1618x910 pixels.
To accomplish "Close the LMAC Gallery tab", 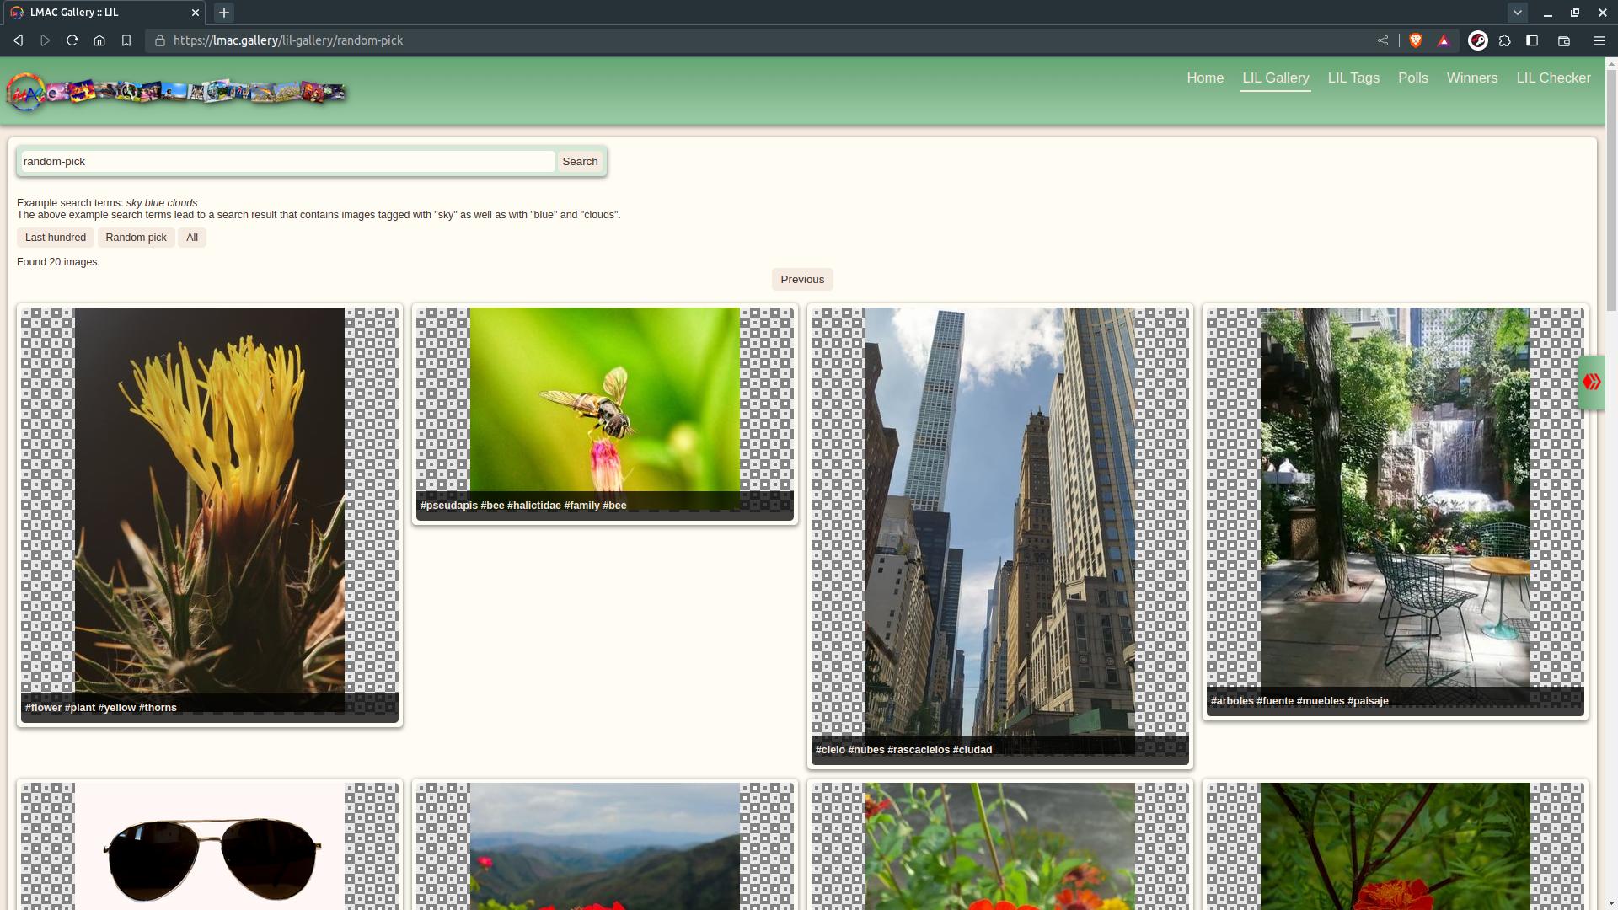I will pyautogui.click(x=196, y=13).
